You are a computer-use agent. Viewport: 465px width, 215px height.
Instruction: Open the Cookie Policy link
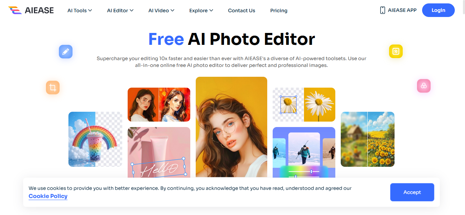coord(48,196)
